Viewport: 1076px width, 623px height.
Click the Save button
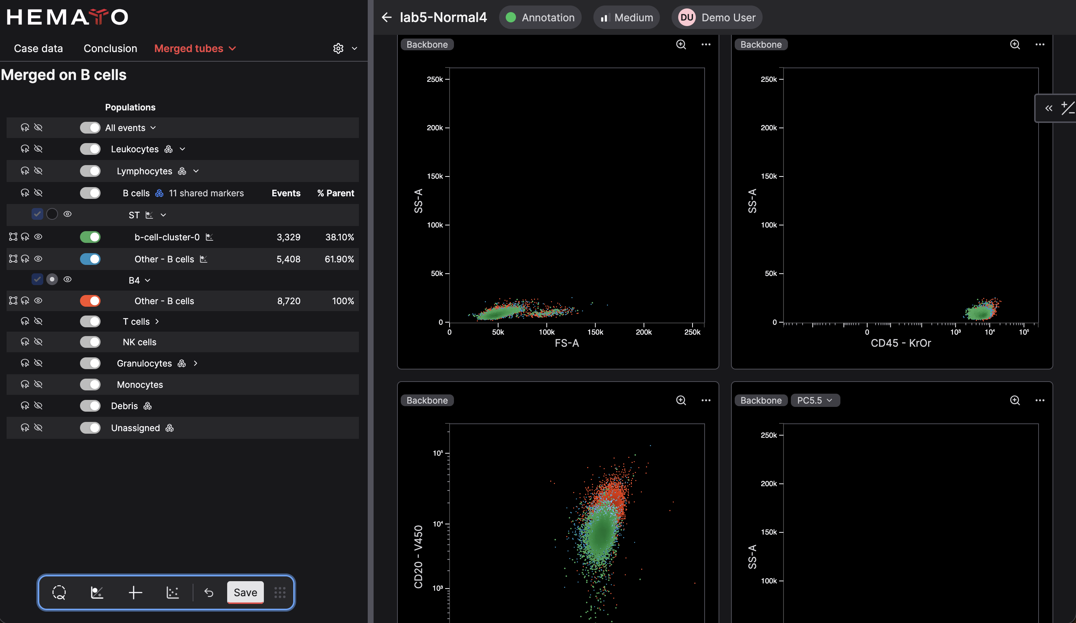click(246, 592)
